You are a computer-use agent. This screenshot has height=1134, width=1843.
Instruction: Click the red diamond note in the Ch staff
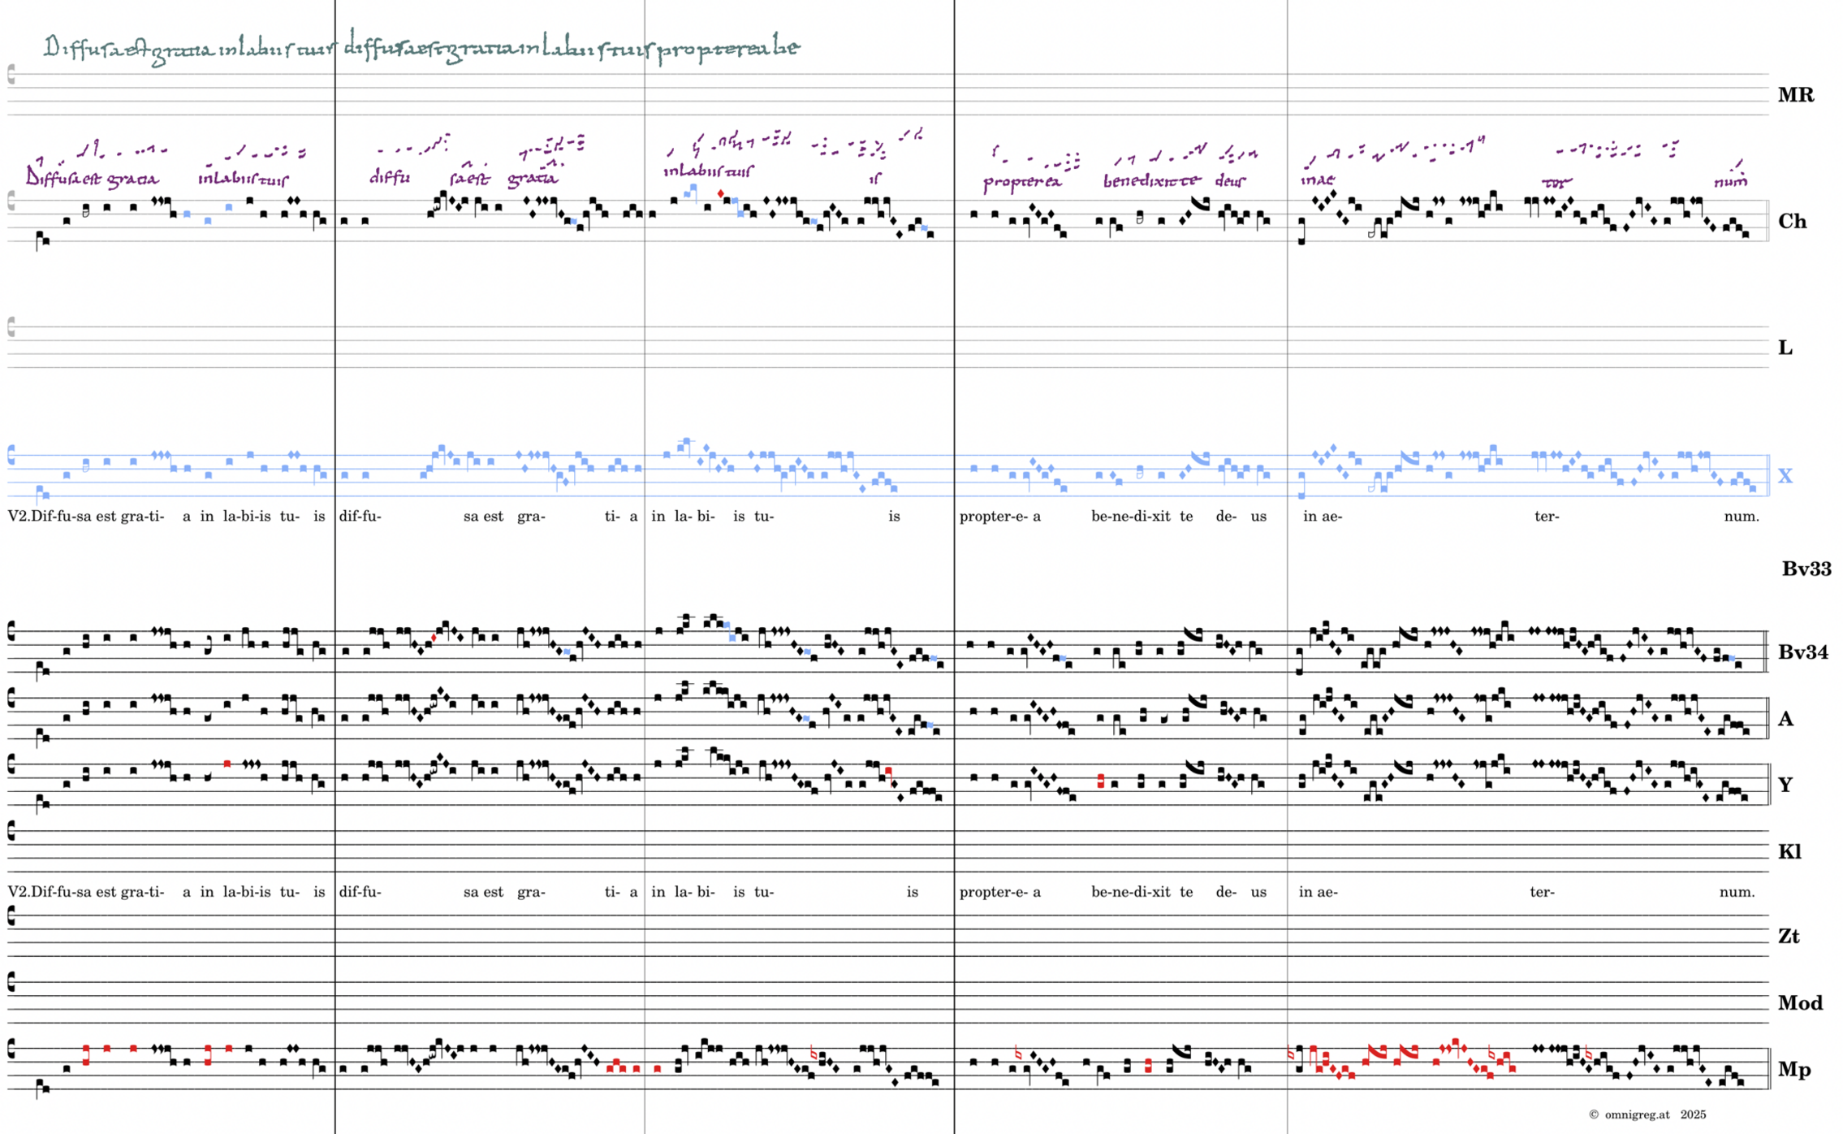(720, 193)
